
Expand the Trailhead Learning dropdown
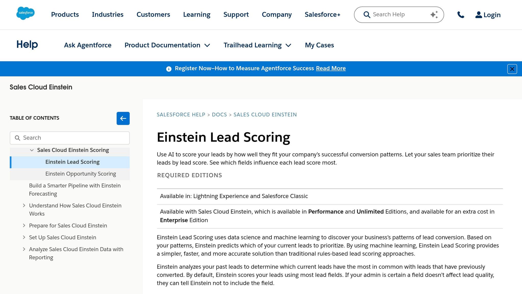[x=257, y=45]
